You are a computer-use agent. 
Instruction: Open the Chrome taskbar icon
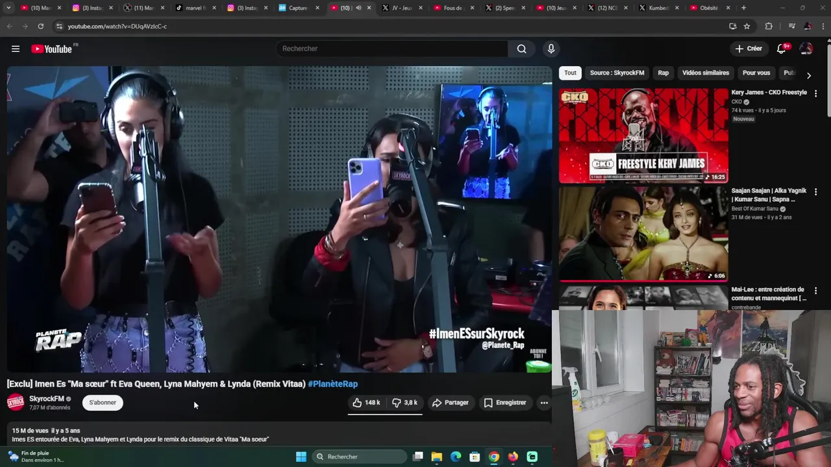pyautogui.click(x=494, y=457)
